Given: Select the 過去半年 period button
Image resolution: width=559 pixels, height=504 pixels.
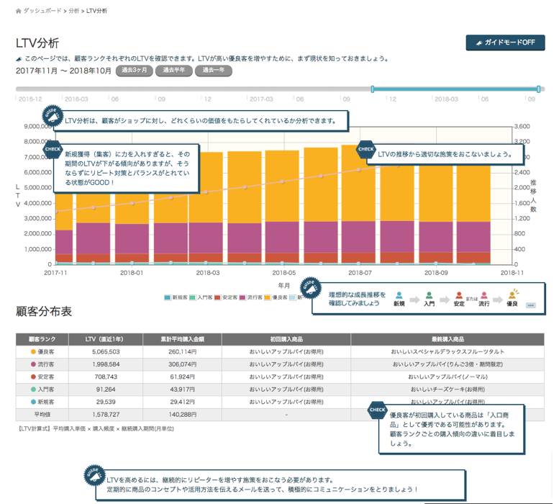Looking at the screenshot, I should pyautogui.click(x=173, y=71).
